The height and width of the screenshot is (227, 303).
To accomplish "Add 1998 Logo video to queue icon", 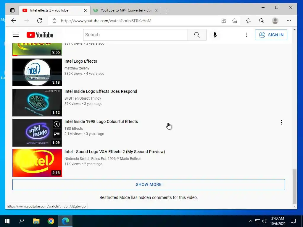I will (57, 134).
